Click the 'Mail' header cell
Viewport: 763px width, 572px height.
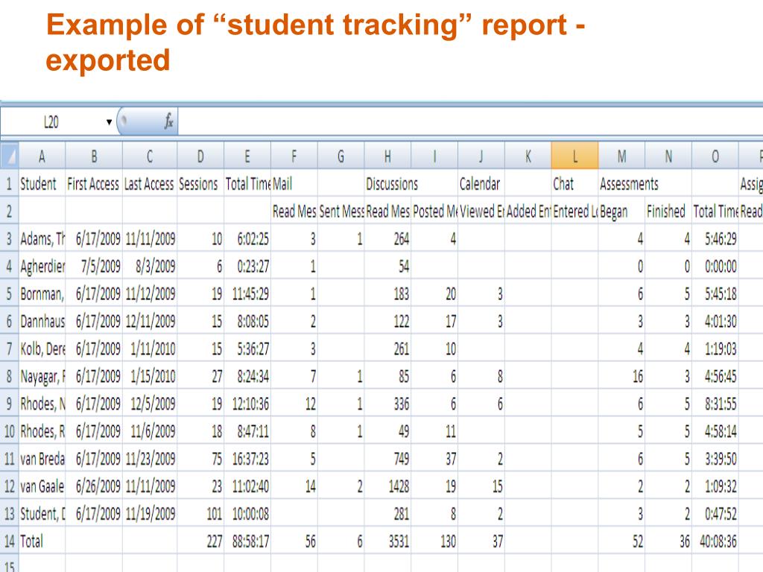pyautogui.click(x=294, y=183)
